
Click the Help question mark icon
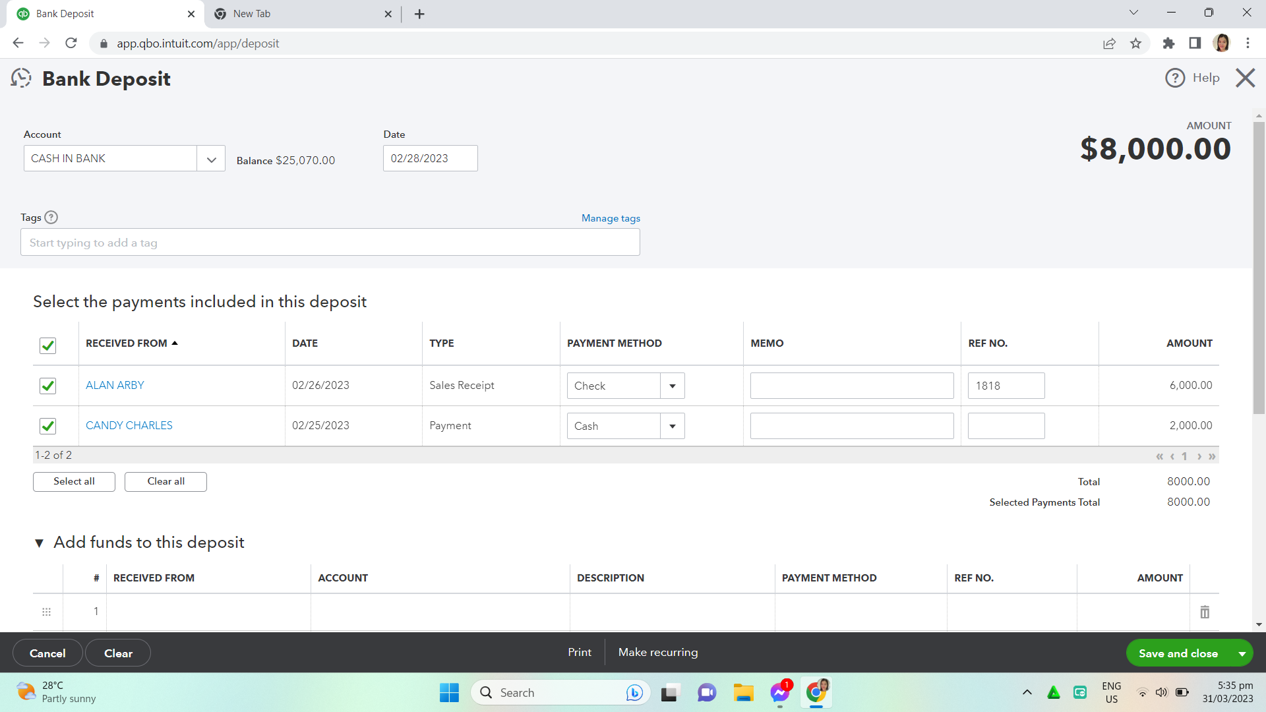tap(1175, 78)
